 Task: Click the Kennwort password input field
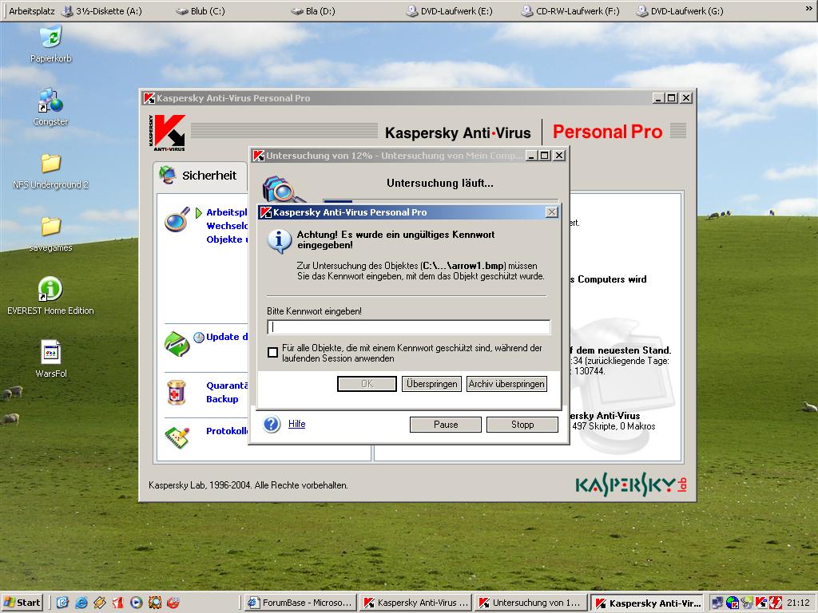(408, 326)
